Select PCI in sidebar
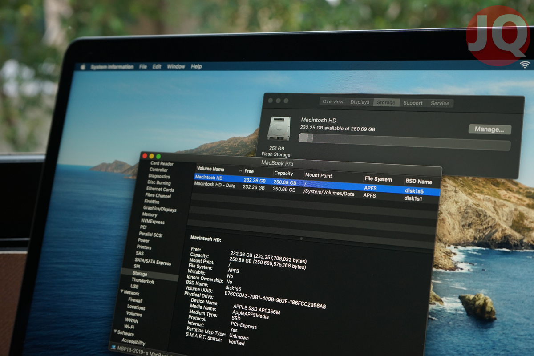 click(143, 227)
